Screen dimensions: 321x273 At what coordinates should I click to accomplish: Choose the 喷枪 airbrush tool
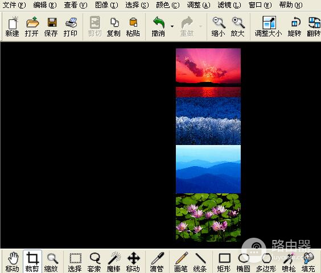pyautogui.click(x=289, y=262)
